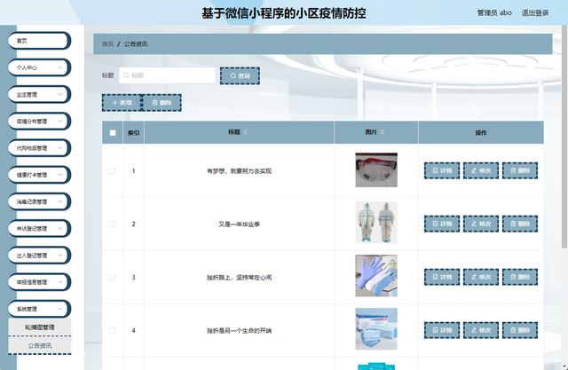This screenshot has height=370, width=568.
Task: Open the 首页 sidebar menu item
Action: click(x=39, y=41)
